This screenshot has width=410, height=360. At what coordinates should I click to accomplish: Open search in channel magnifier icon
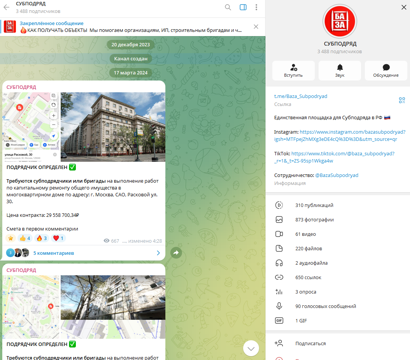click(x=228, y=7)
